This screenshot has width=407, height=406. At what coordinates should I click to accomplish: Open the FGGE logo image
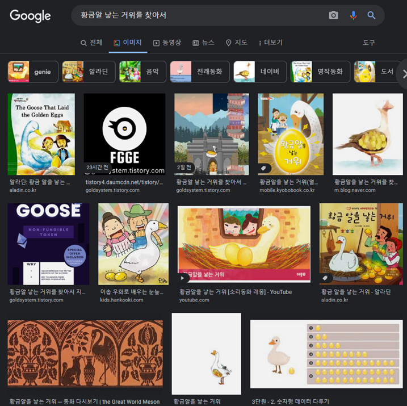click(x=124, y=134)
